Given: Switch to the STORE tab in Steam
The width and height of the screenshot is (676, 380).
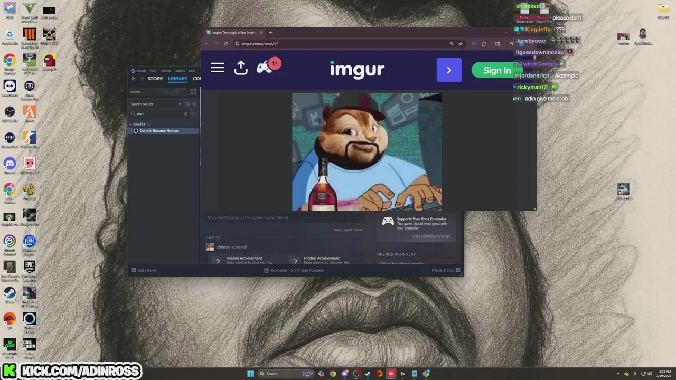Looking at the screenshot, I should (155, 79).
